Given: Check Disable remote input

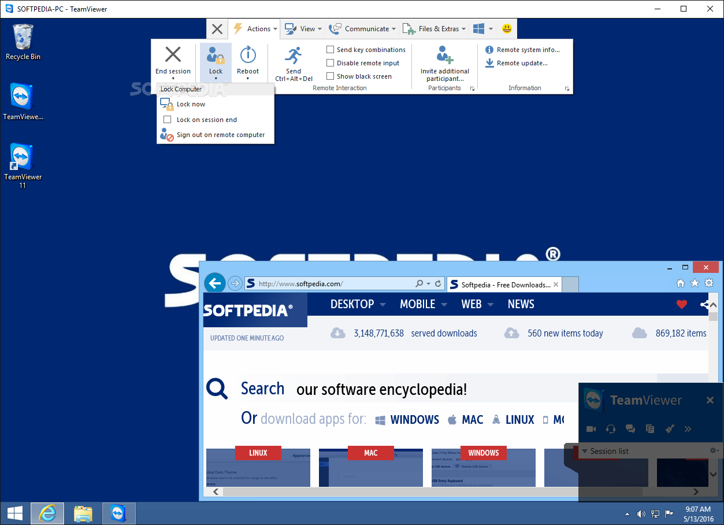Looking at the screenshot, I should click(331, 63).
